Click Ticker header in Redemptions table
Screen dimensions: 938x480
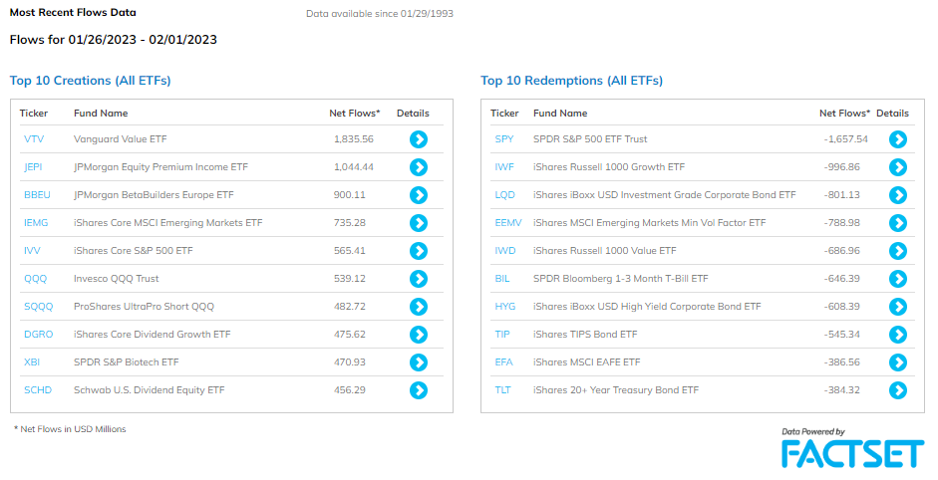point(504,113)
